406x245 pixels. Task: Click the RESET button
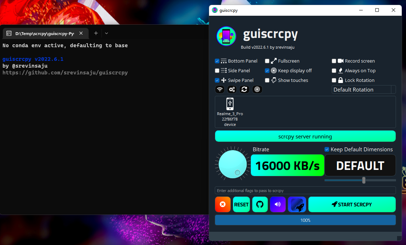(x=241, y=204)
